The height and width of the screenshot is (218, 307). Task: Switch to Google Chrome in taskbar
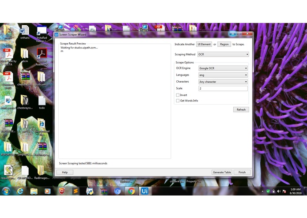click(131, 191)
